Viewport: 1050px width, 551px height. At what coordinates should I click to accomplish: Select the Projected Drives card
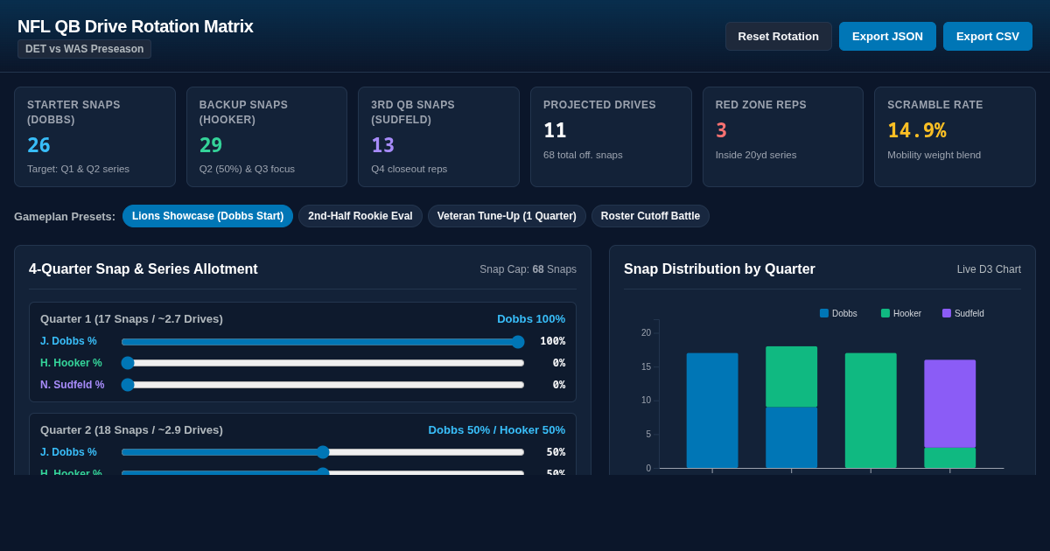(x=611, y=136)
